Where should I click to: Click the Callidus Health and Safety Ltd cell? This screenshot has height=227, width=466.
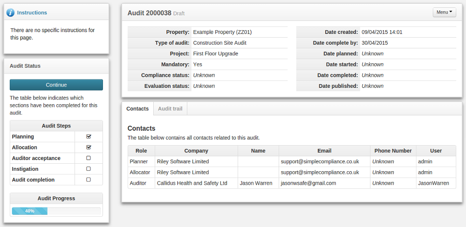[192, 183]
